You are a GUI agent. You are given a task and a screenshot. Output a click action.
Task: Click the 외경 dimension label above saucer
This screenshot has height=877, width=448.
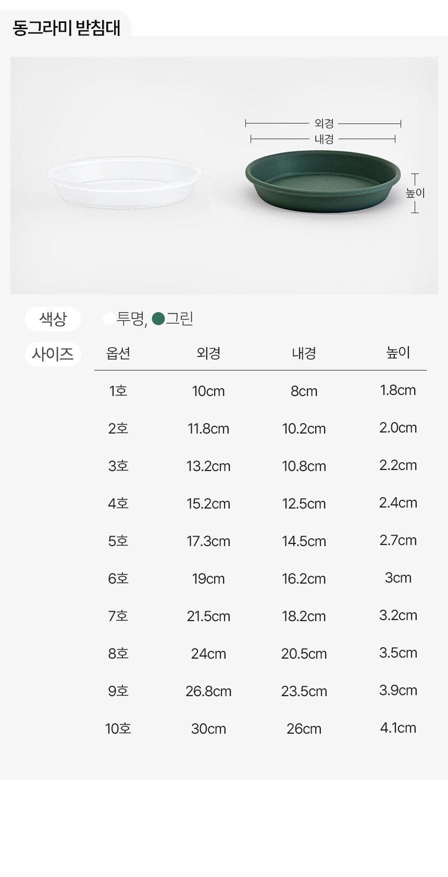tap(323, 123)
